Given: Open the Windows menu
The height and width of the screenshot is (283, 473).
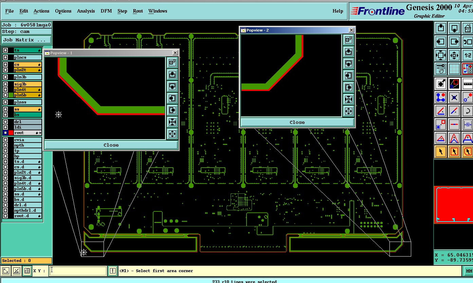Looking at the screenshot, I should (158, 11).
